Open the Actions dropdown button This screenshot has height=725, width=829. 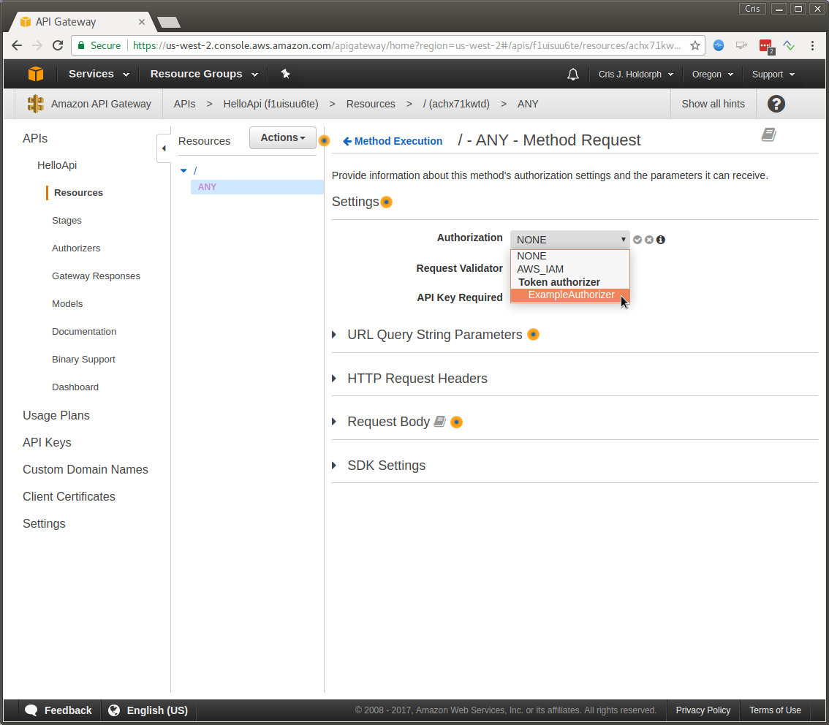click(283, 137)
